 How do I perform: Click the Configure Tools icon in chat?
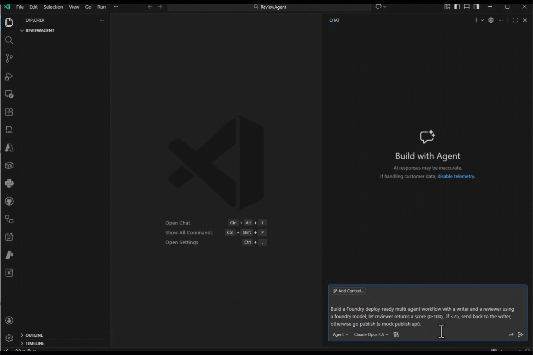(396, 334)
